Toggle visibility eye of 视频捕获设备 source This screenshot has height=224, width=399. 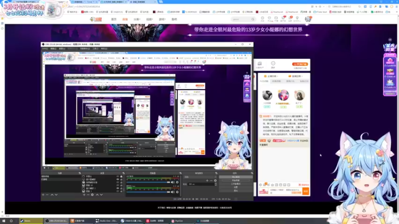click(x=118, y=182)
